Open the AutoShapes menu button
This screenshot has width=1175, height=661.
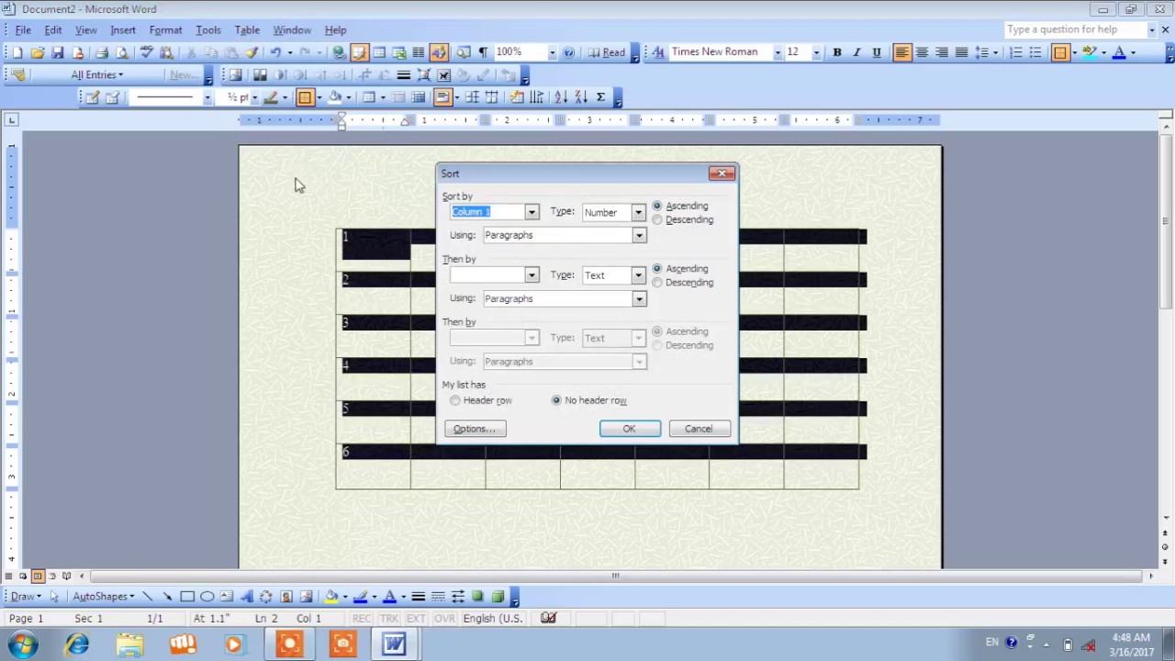tap(104, 597)
